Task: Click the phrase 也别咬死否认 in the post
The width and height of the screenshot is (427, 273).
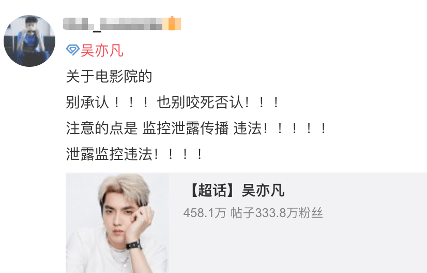Action: click(x=200, y=103)
